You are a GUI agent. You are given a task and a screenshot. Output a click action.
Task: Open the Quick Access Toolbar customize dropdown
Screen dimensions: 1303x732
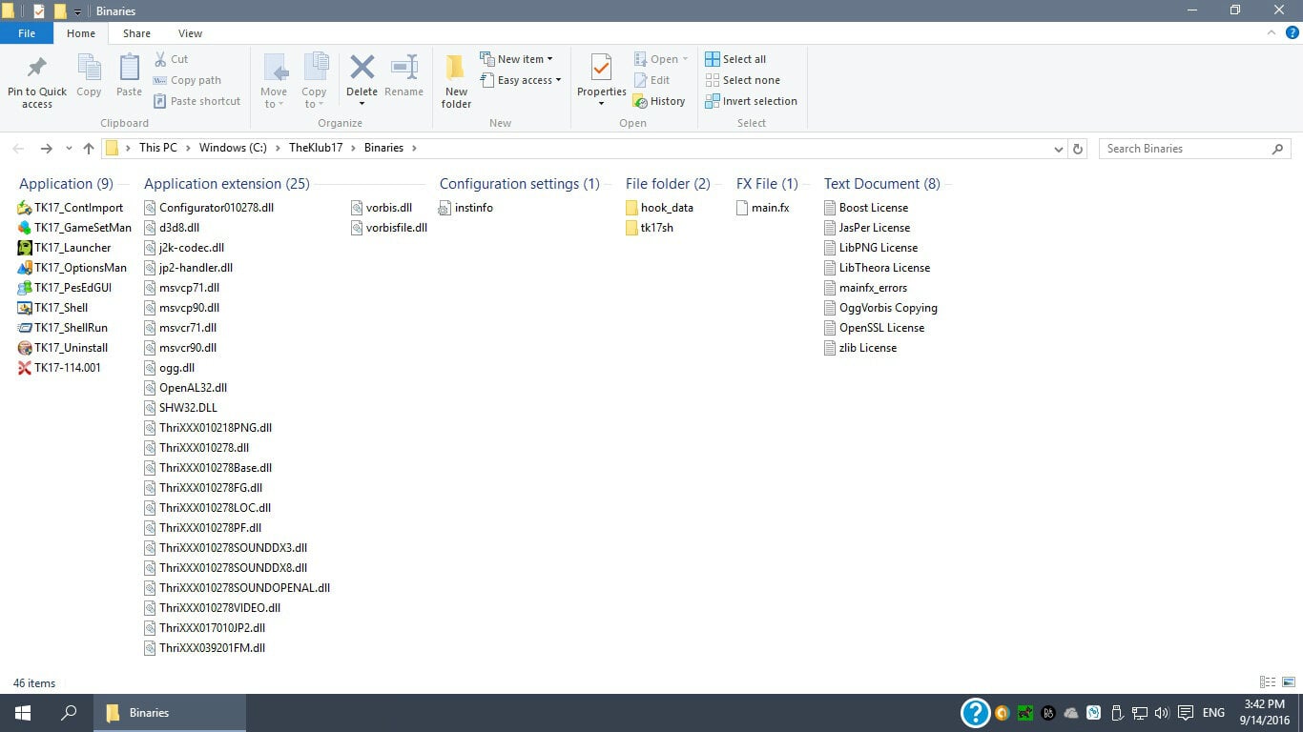click(77, 11)
